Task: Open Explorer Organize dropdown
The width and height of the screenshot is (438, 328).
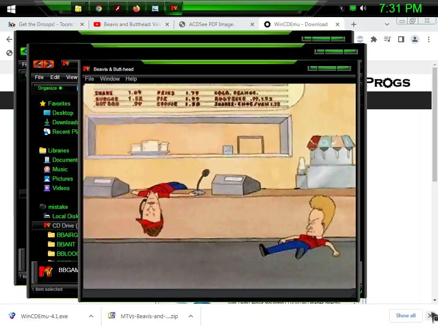Action: (50, 88)
